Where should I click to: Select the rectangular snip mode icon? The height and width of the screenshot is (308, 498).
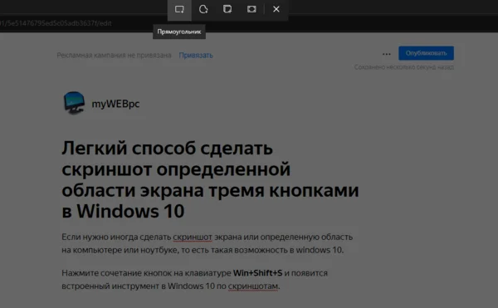point(179,9)
